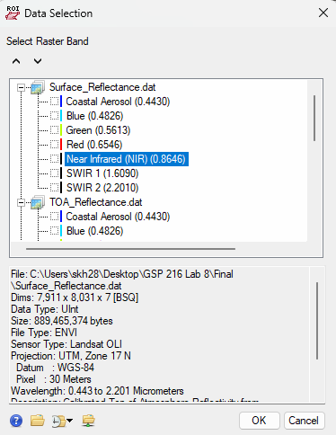Click the band list horizontal scrollbar
The image size is (336, 435).
tap(130, 249)
